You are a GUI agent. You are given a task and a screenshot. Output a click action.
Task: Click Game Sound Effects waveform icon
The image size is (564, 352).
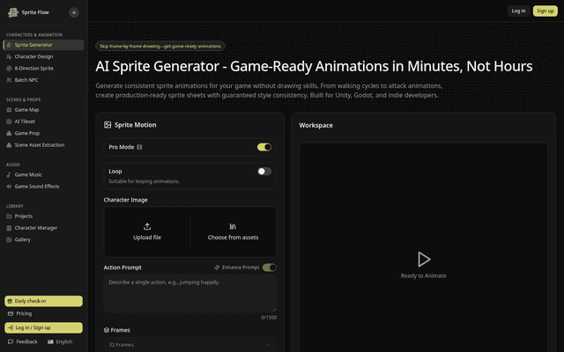tap(9, 187)
